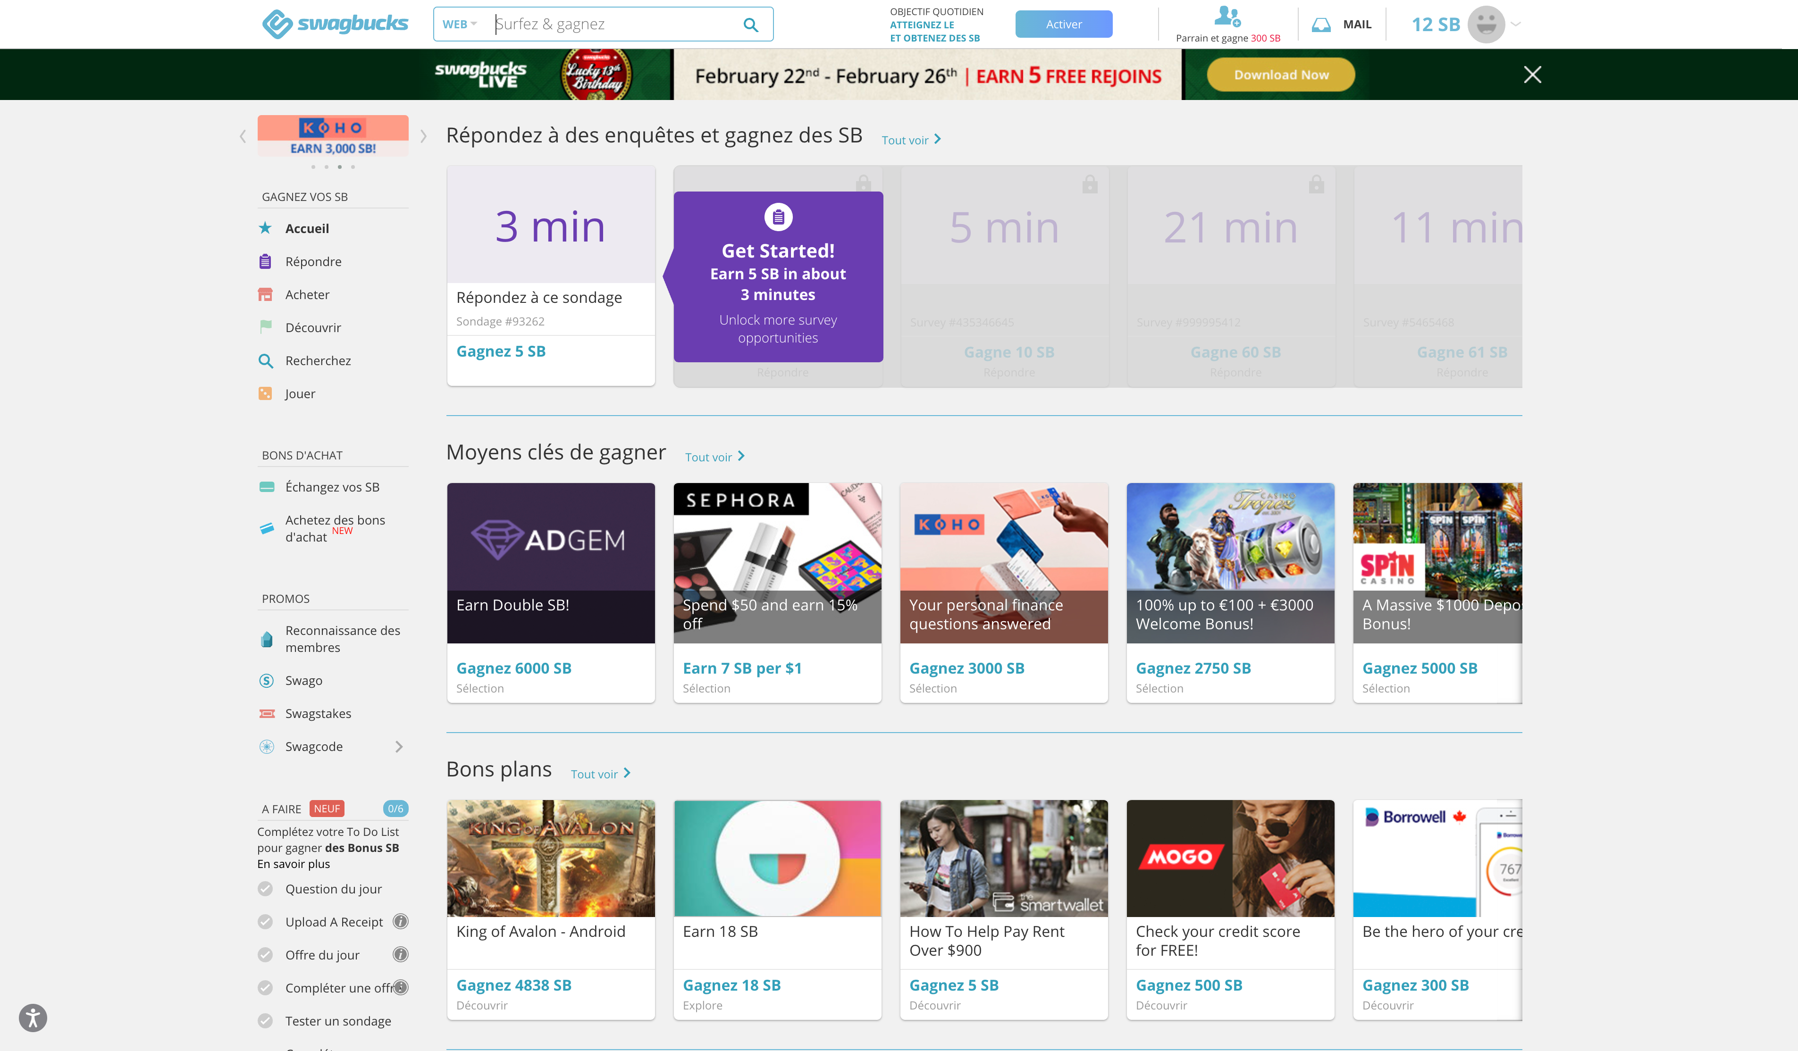The width and height of the screenshot is (1798, 1051).
Task: Click the lock icon on 5 min survey
Action: [1090, 184]
